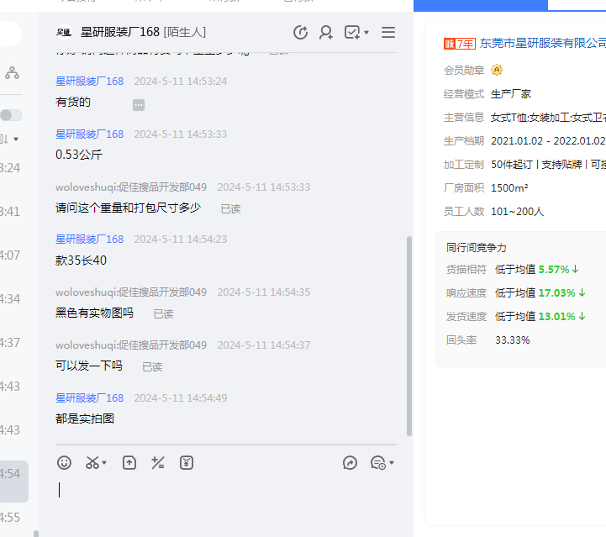This screenshot has height=537, width=606.
Task: Open the calculator icon in chat toolbar
Action: 157,462
